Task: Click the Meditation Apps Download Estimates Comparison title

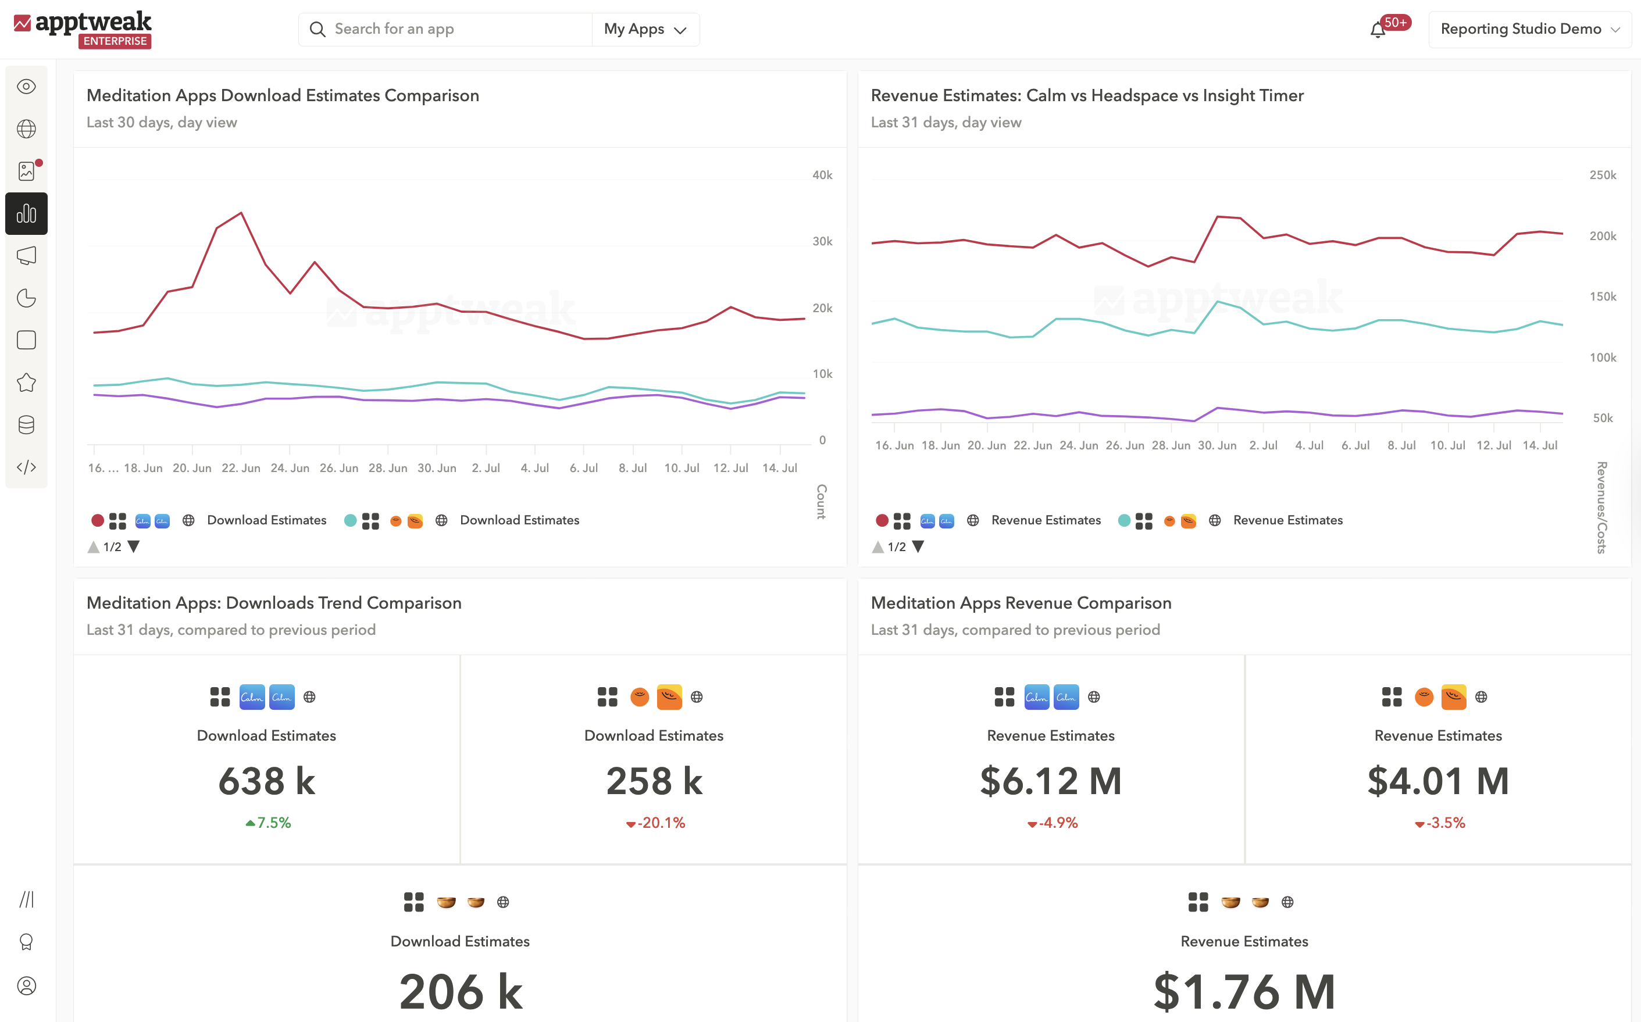Action: click(283, 95)
